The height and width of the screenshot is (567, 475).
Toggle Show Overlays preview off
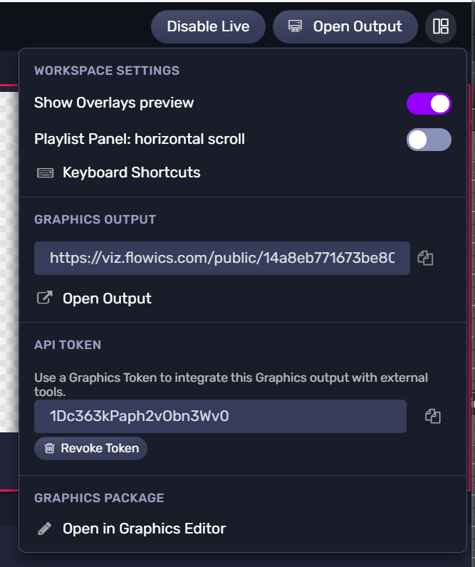point(429,104)
